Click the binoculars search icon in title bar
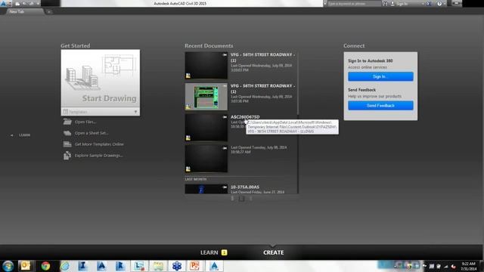 coord(385,4)
